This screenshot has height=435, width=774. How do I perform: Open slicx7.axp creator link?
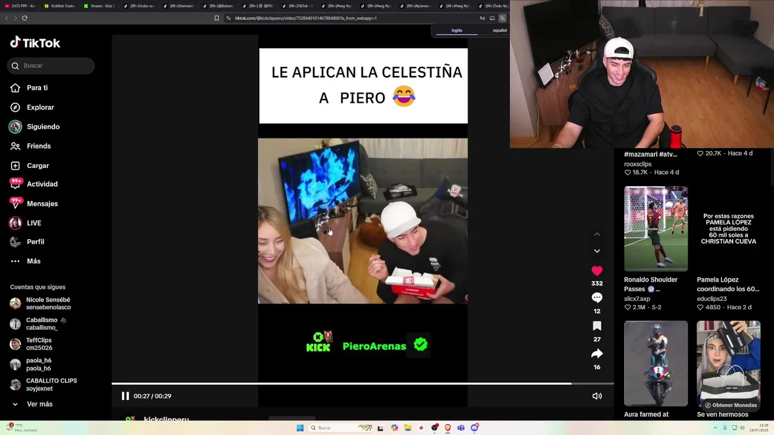637,298
